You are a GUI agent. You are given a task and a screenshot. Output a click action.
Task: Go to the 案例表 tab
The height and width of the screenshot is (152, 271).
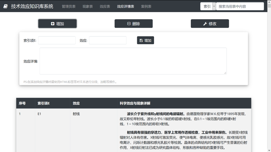[x=146, y=6]
